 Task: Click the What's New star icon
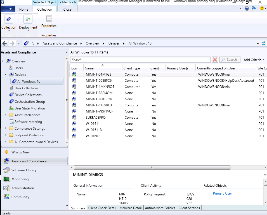6,152
